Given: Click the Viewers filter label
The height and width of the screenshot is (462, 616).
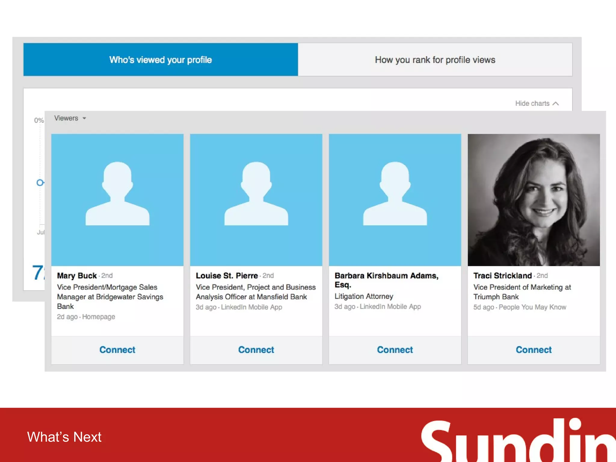Looking at the screenshot, I should [66, 118].
